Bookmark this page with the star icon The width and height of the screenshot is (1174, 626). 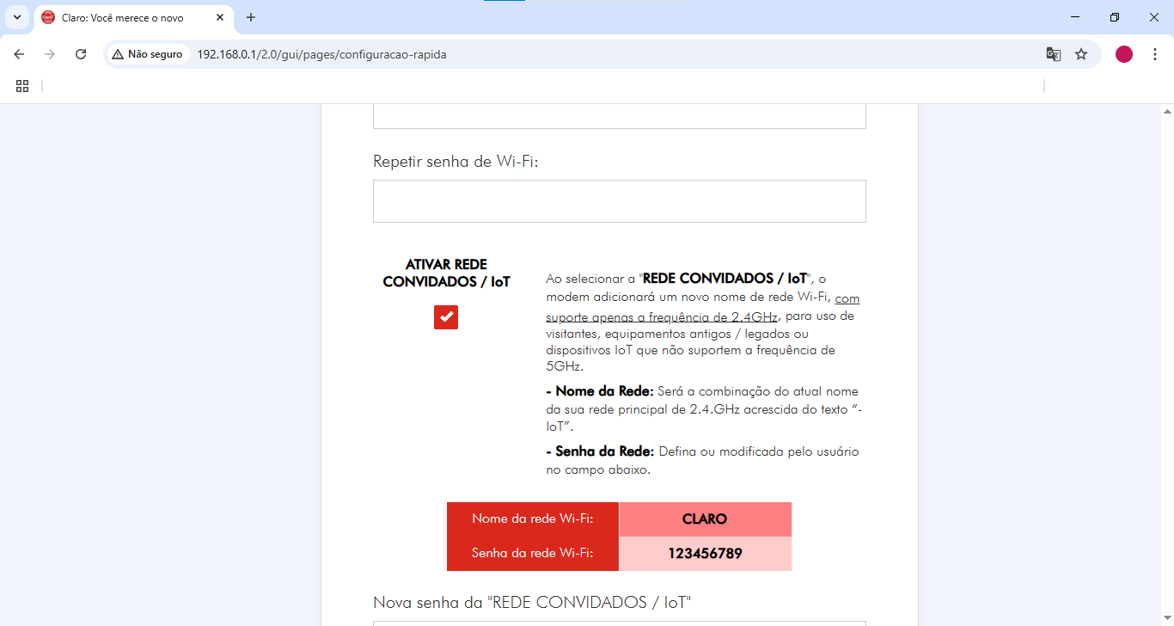1081,54
